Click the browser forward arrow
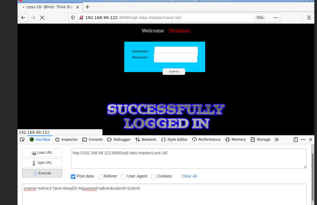The height and width of the screenshot is (205, 317). [x=33, y=18]
